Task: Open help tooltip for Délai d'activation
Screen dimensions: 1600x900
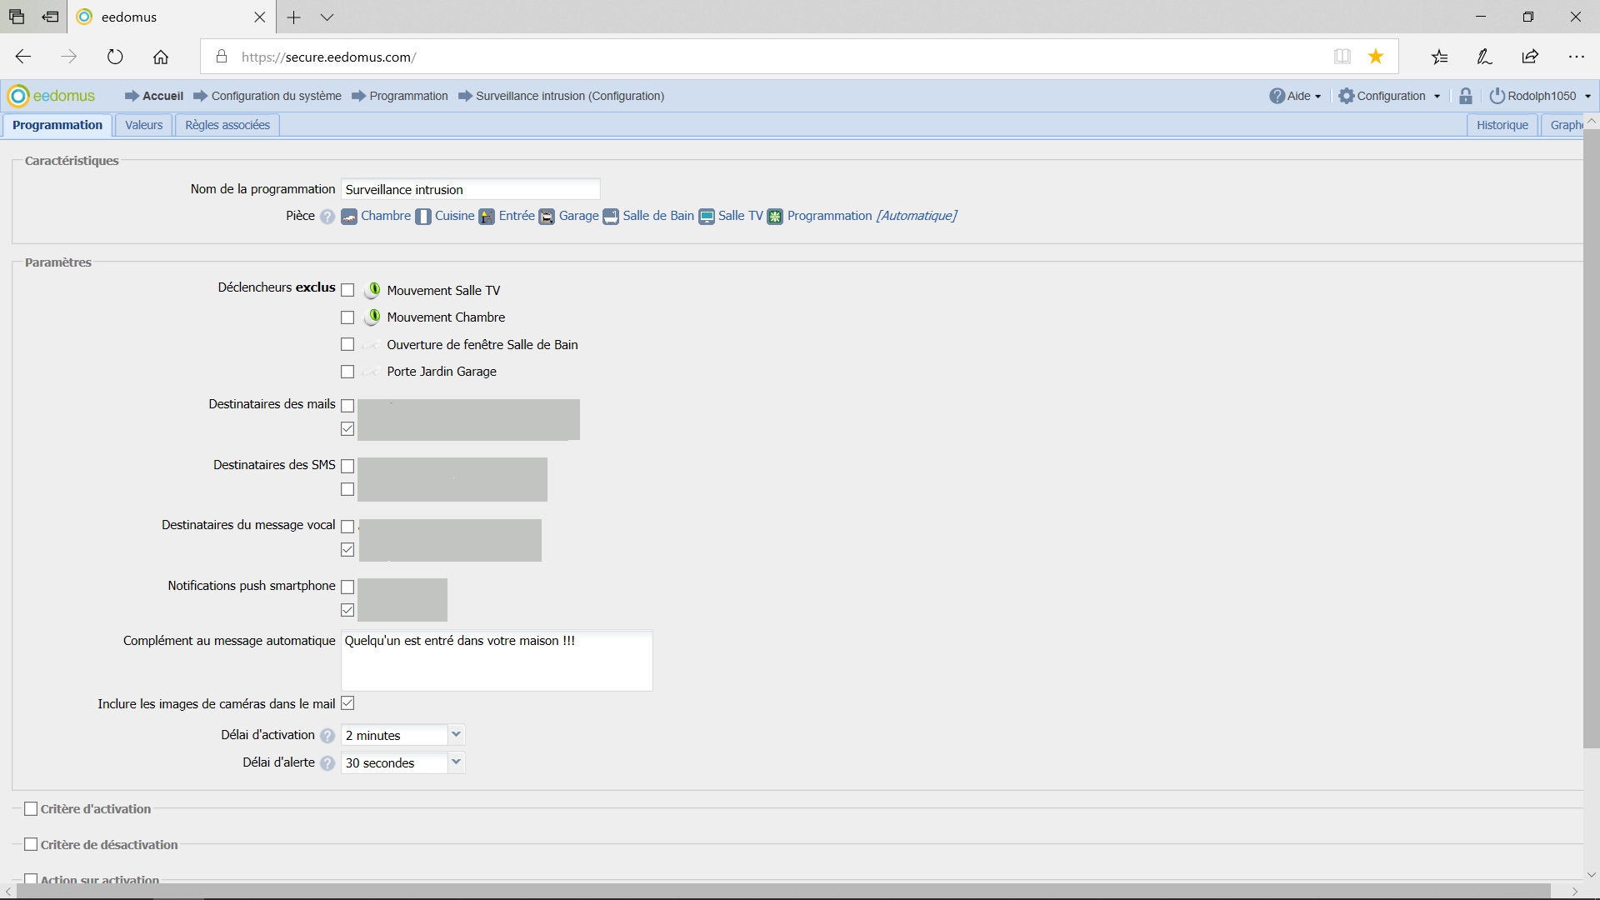Action: [327, 736]
